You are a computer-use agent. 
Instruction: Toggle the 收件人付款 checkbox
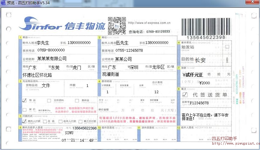click(x=60, y=122)
